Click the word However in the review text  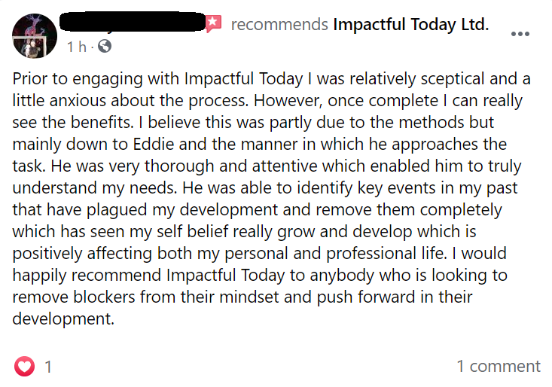tap(287, 101)
